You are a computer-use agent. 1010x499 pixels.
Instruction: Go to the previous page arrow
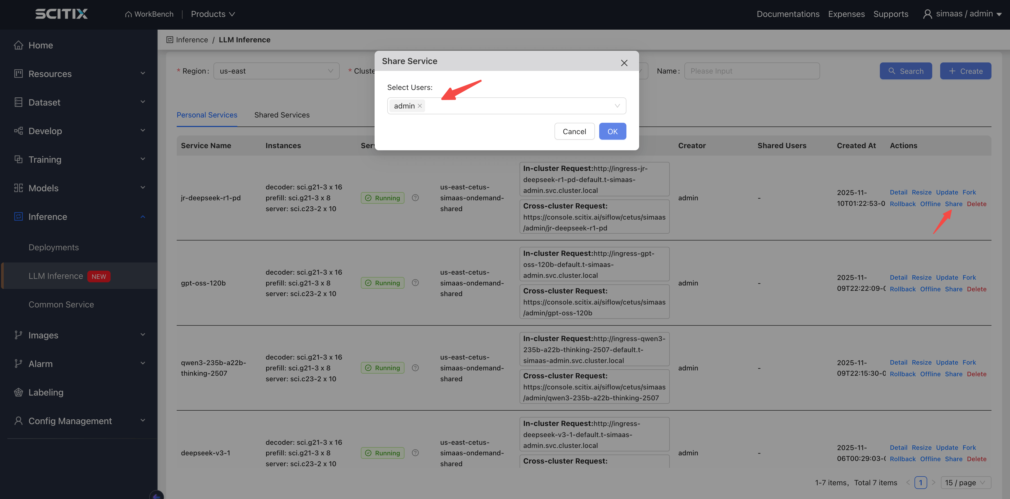(908, 483)
